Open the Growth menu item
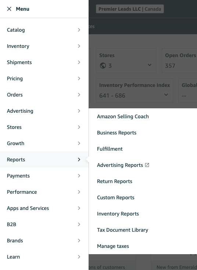Screen dimensions: 197x270 click(x=44, y=143)
